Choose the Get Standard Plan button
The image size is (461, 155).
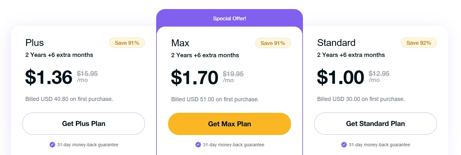tap(375, 123)
